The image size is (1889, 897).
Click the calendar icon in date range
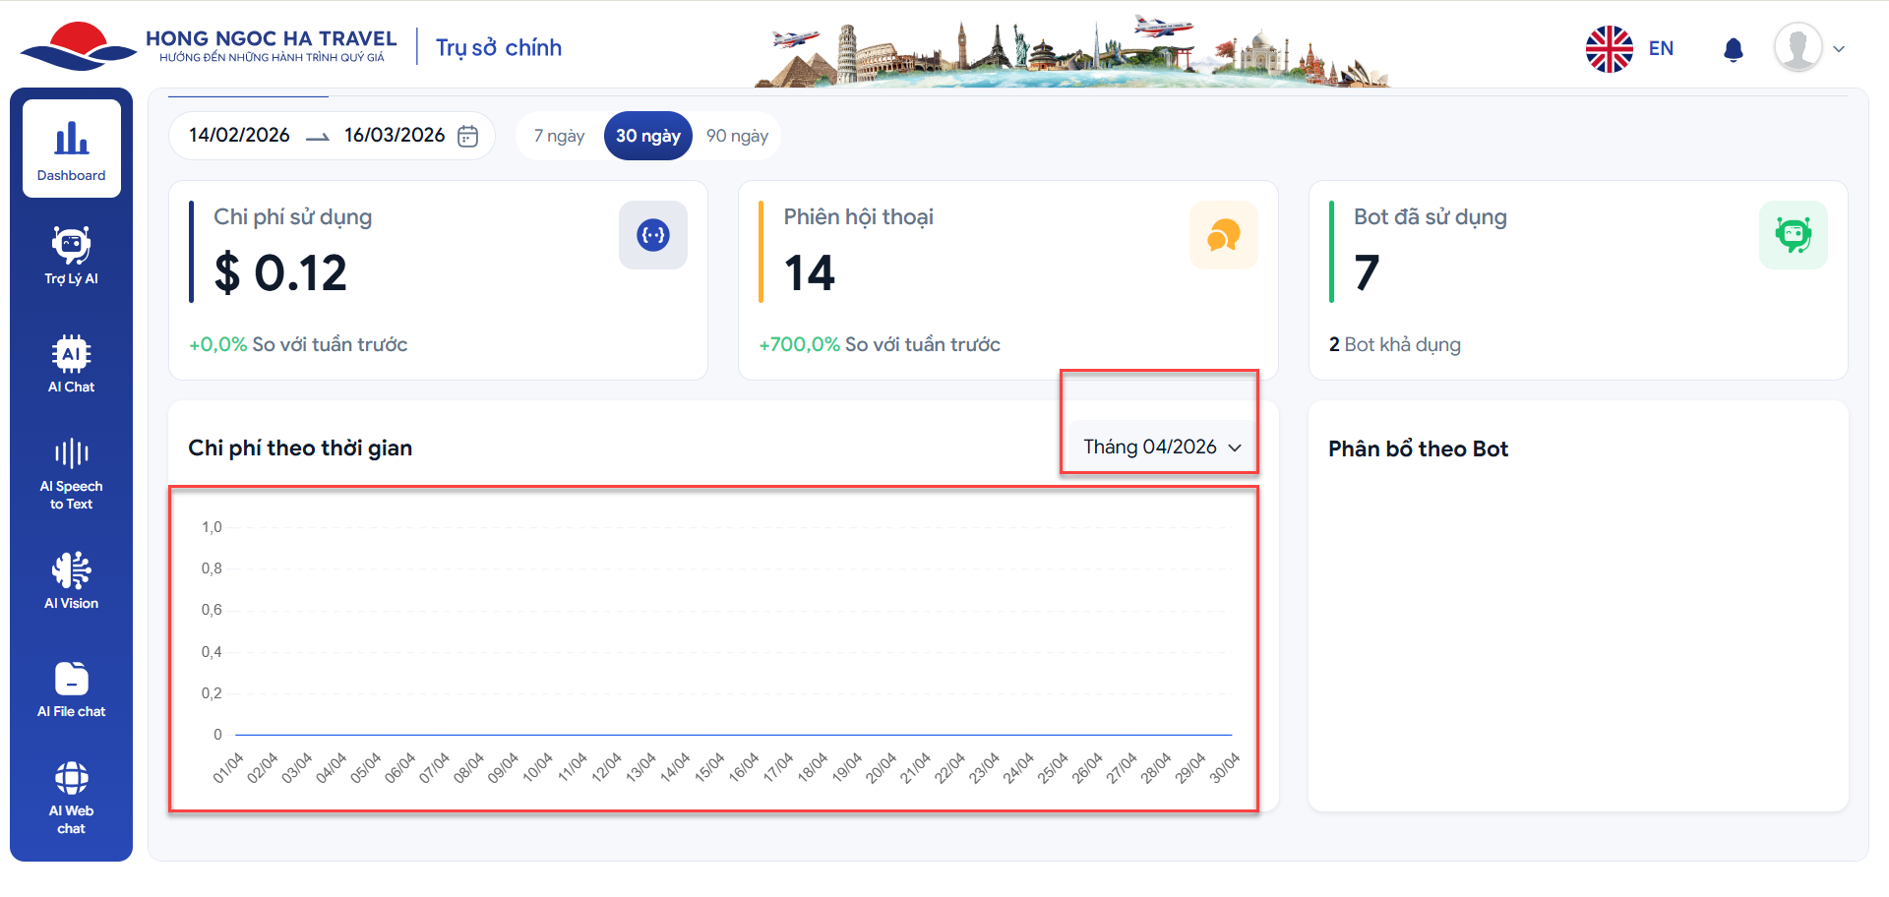(x=468, y=136)
